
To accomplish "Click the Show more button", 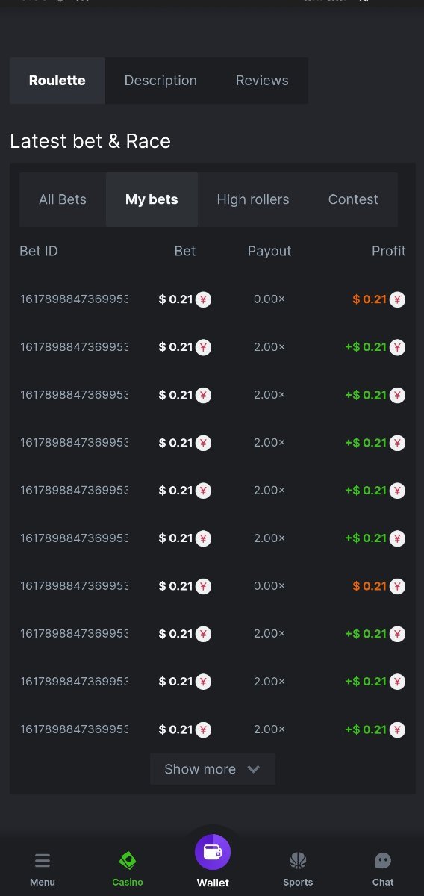I will click(x=213, y=769).
